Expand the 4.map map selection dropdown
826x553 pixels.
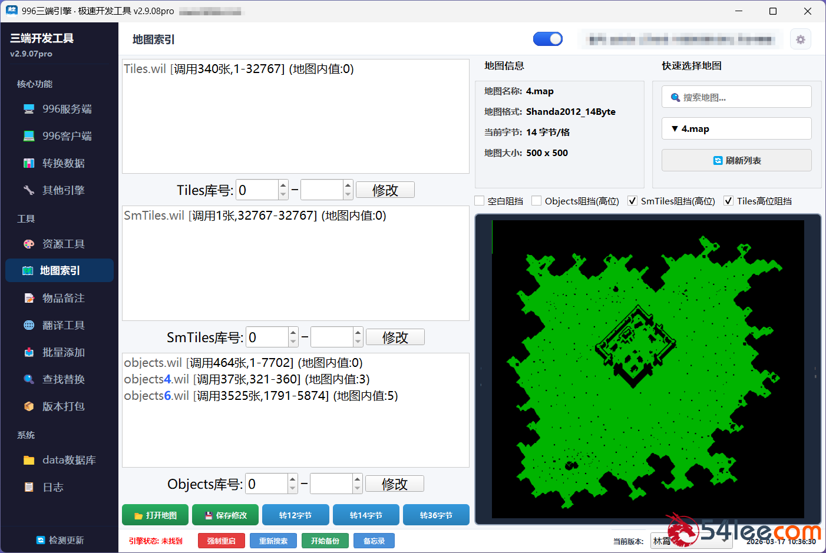pos(736,128)
